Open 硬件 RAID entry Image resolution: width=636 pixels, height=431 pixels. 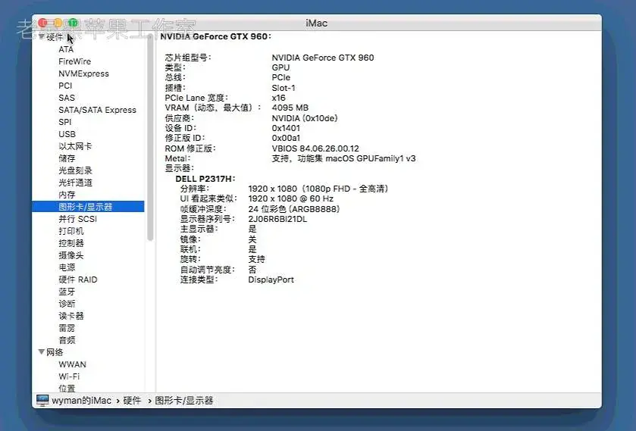(78, 280)
